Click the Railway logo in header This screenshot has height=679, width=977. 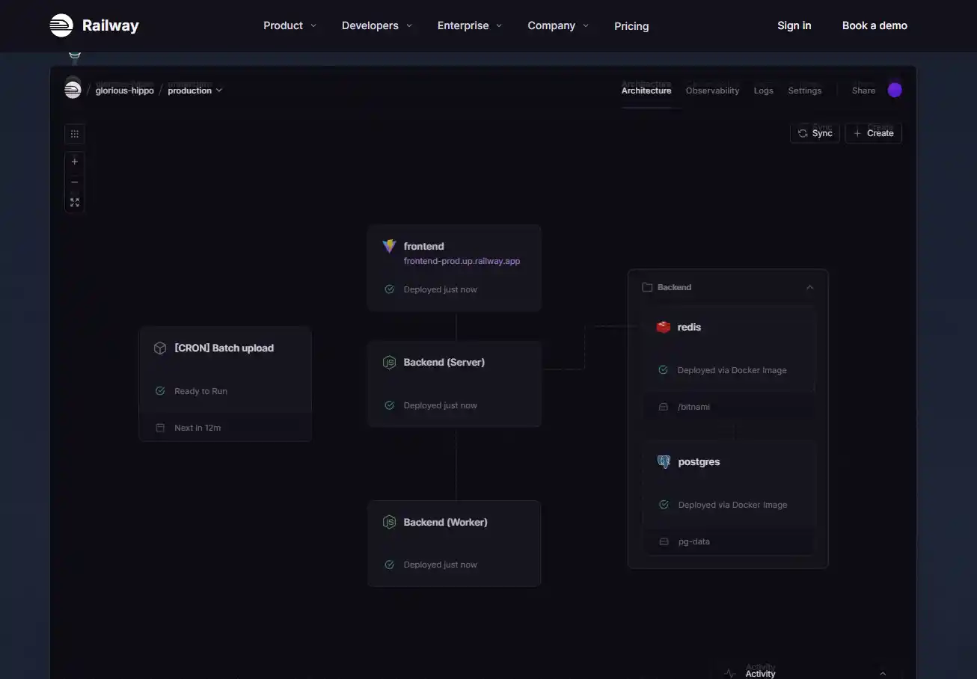tap(94, 25)
